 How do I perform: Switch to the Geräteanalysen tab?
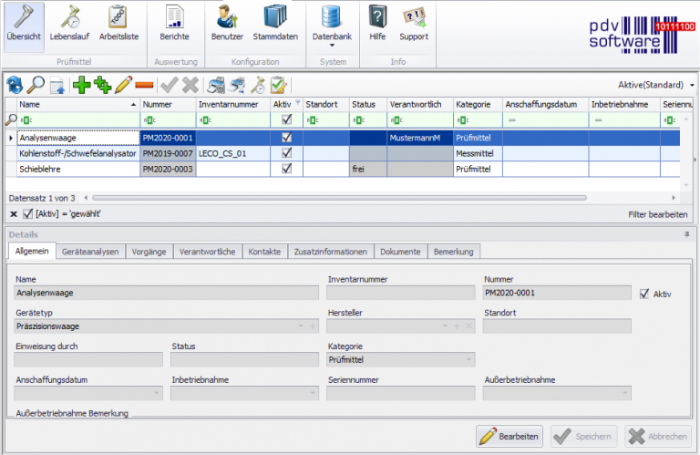90,252
